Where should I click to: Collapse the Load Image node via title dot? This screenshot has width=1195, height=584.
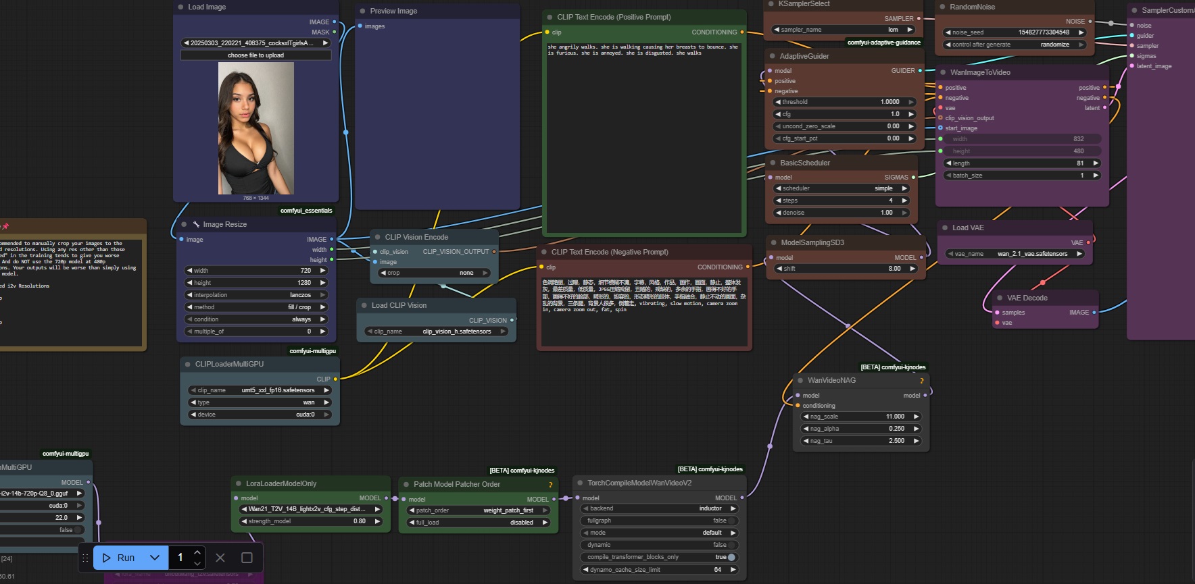coord(180,7)
